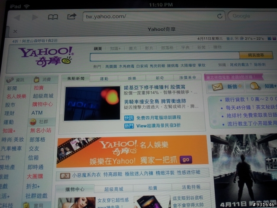Click the 消費 shopping bag icon
This screenshot has width=277, height=208.
pyautogui.click(x=36, y=80)
